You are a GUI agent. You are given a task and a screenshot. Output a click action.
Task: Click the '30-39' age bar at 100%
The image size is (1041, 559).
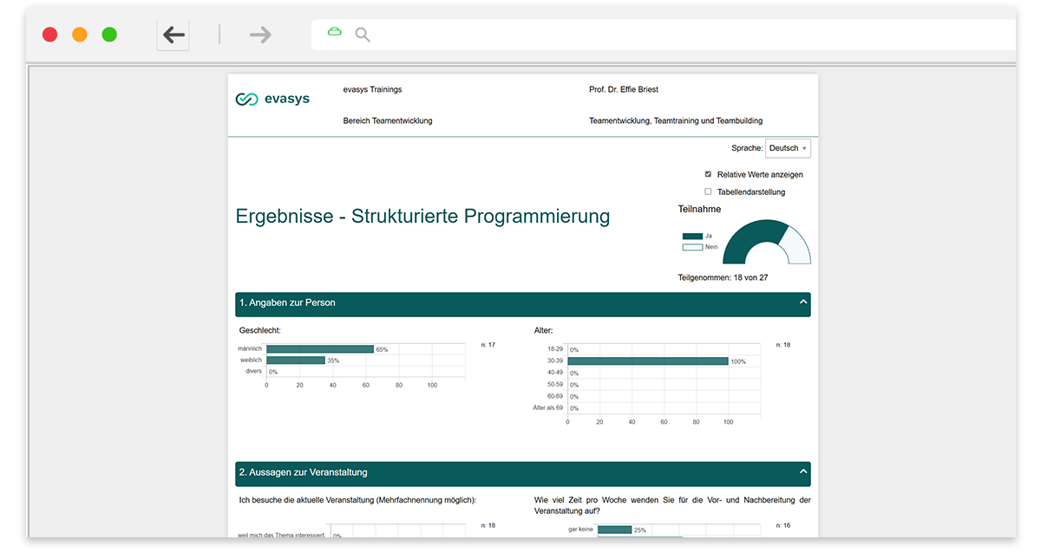click(647, 361)
